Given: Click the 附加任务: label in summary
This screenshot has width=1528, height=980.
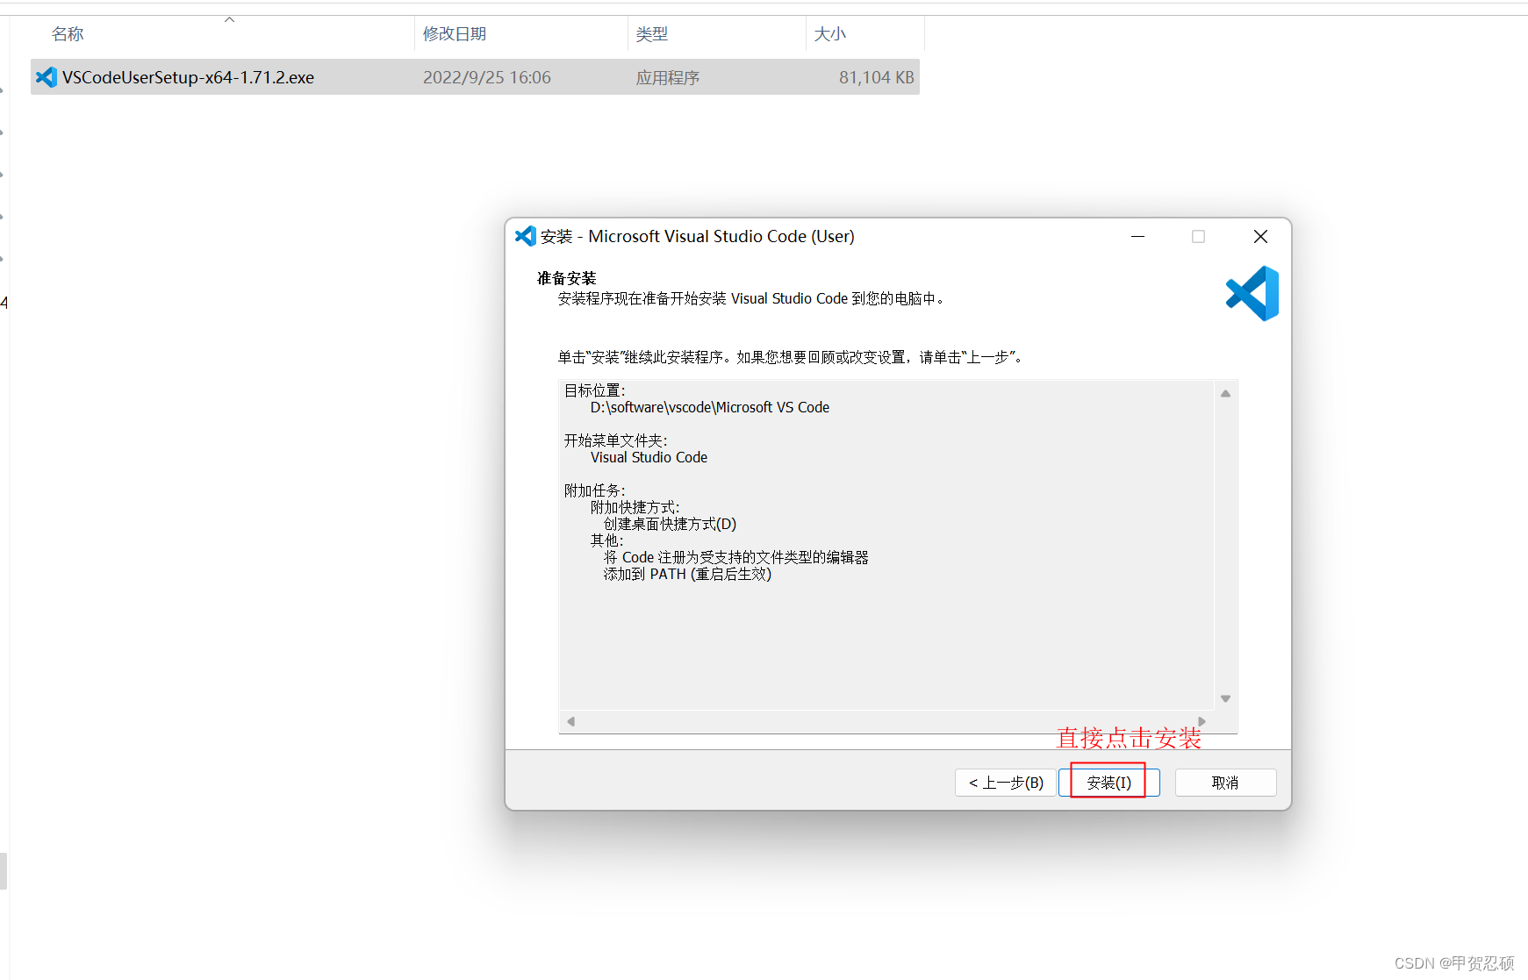Looking at the screenshot, I should click(x=594, y=490).
